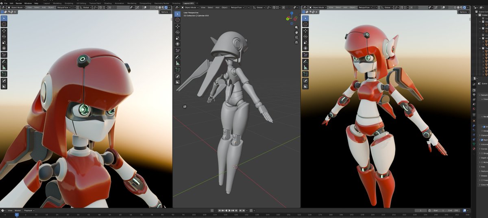488x218 pixels.
Task: Select the Move tool in the right viewport
Action: click(x=305, y=31)
